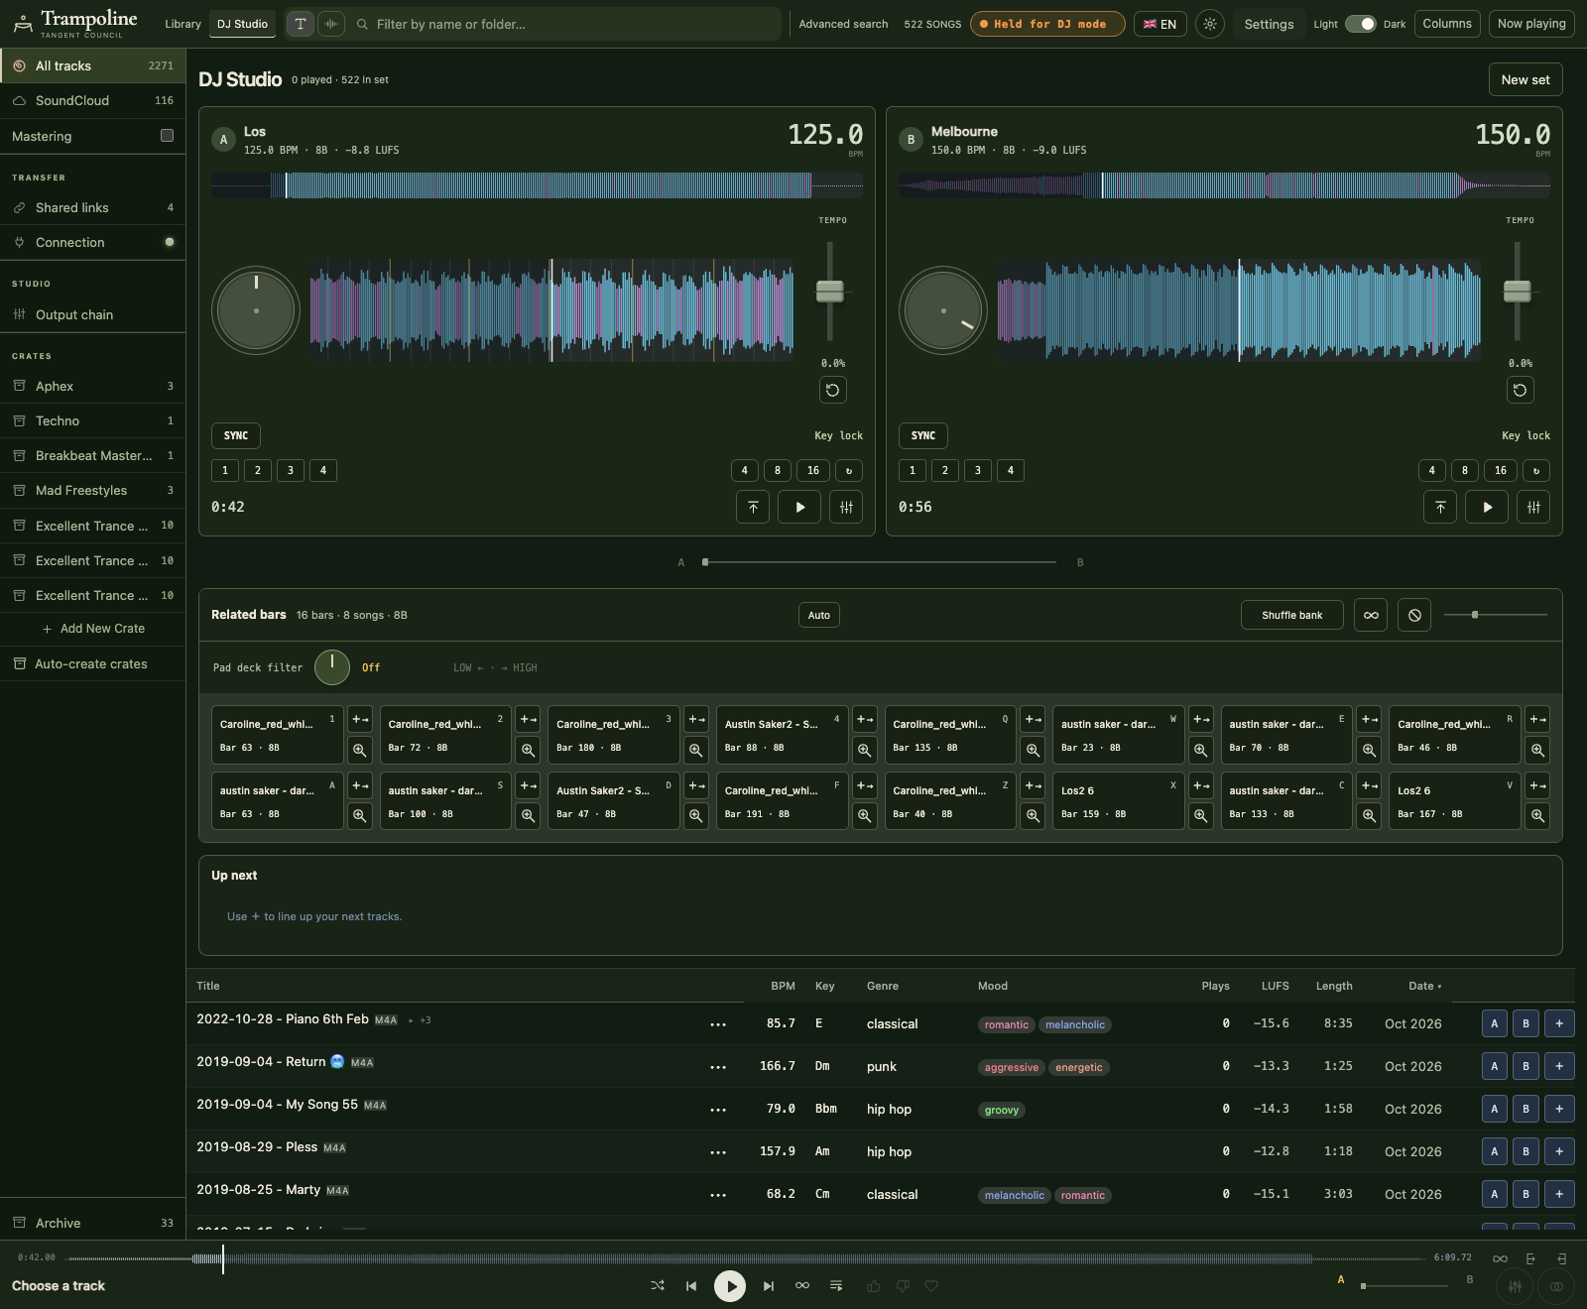Open options menu for Piano 6th Feb
Screen dimensions: 1587x1309
[x=718, y=1024]
